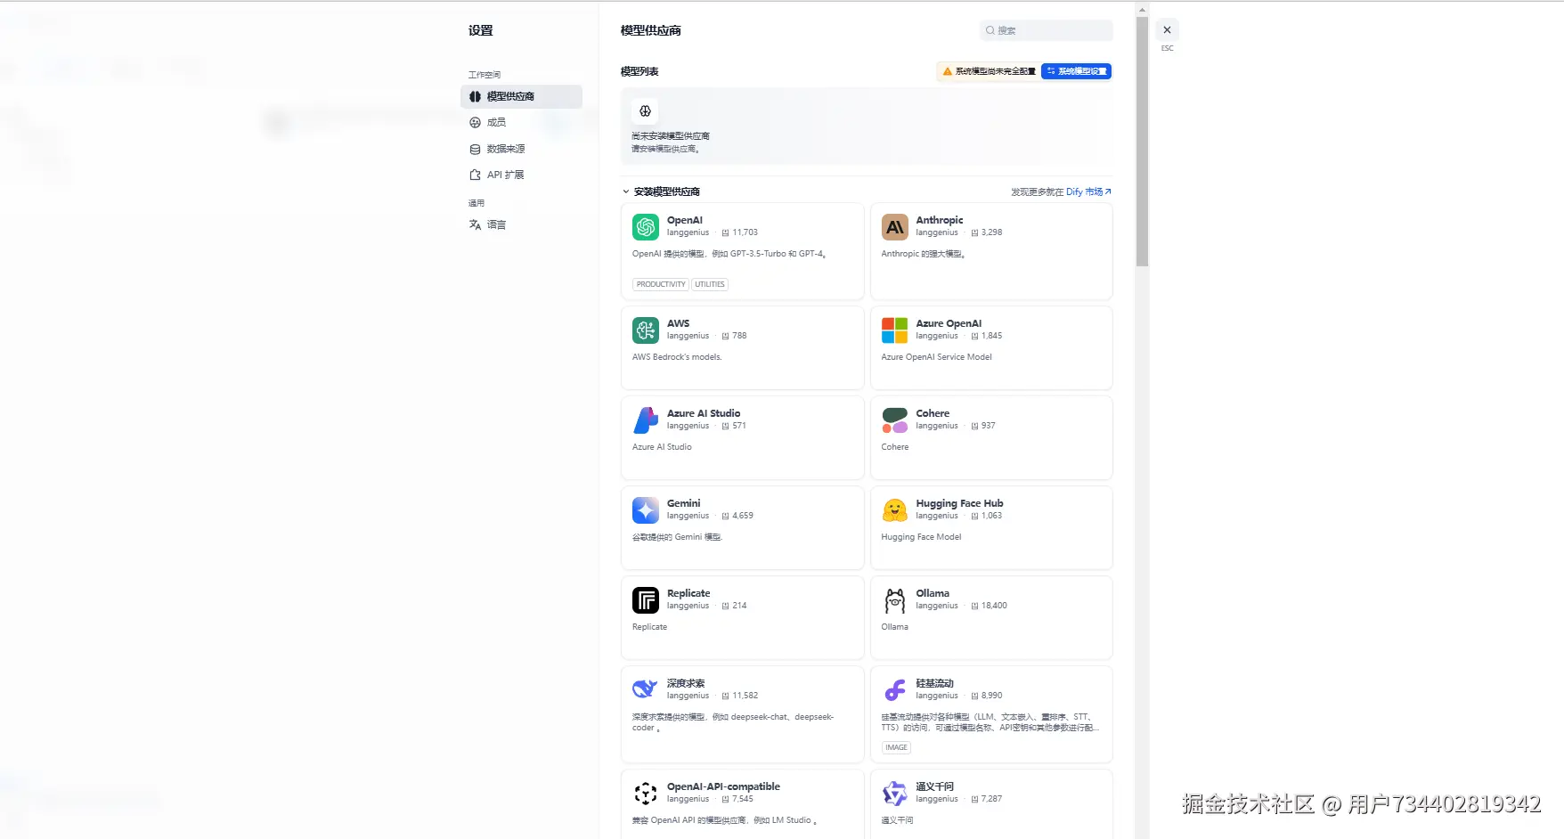The width and height of the screenshot is (1564, 839).
Task: Click the Hugging Face Hub emoji icon
Action: pyautogui.click(x=894, y=510)
